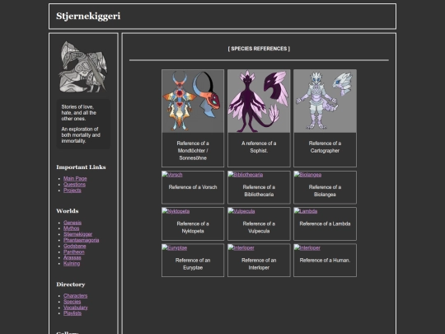Click the broken Biolangea image link
This screenshot has height=334, width=445.
307,175
